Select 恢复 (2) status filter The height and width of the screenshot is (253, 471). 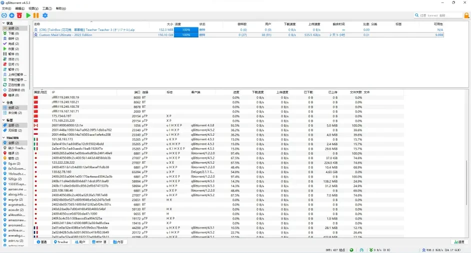tap(14, 48)
